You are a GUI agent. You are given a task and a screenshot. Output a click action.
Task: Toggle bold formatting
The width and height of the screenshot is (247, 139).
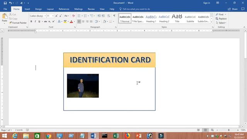click(x=31, y=22)
